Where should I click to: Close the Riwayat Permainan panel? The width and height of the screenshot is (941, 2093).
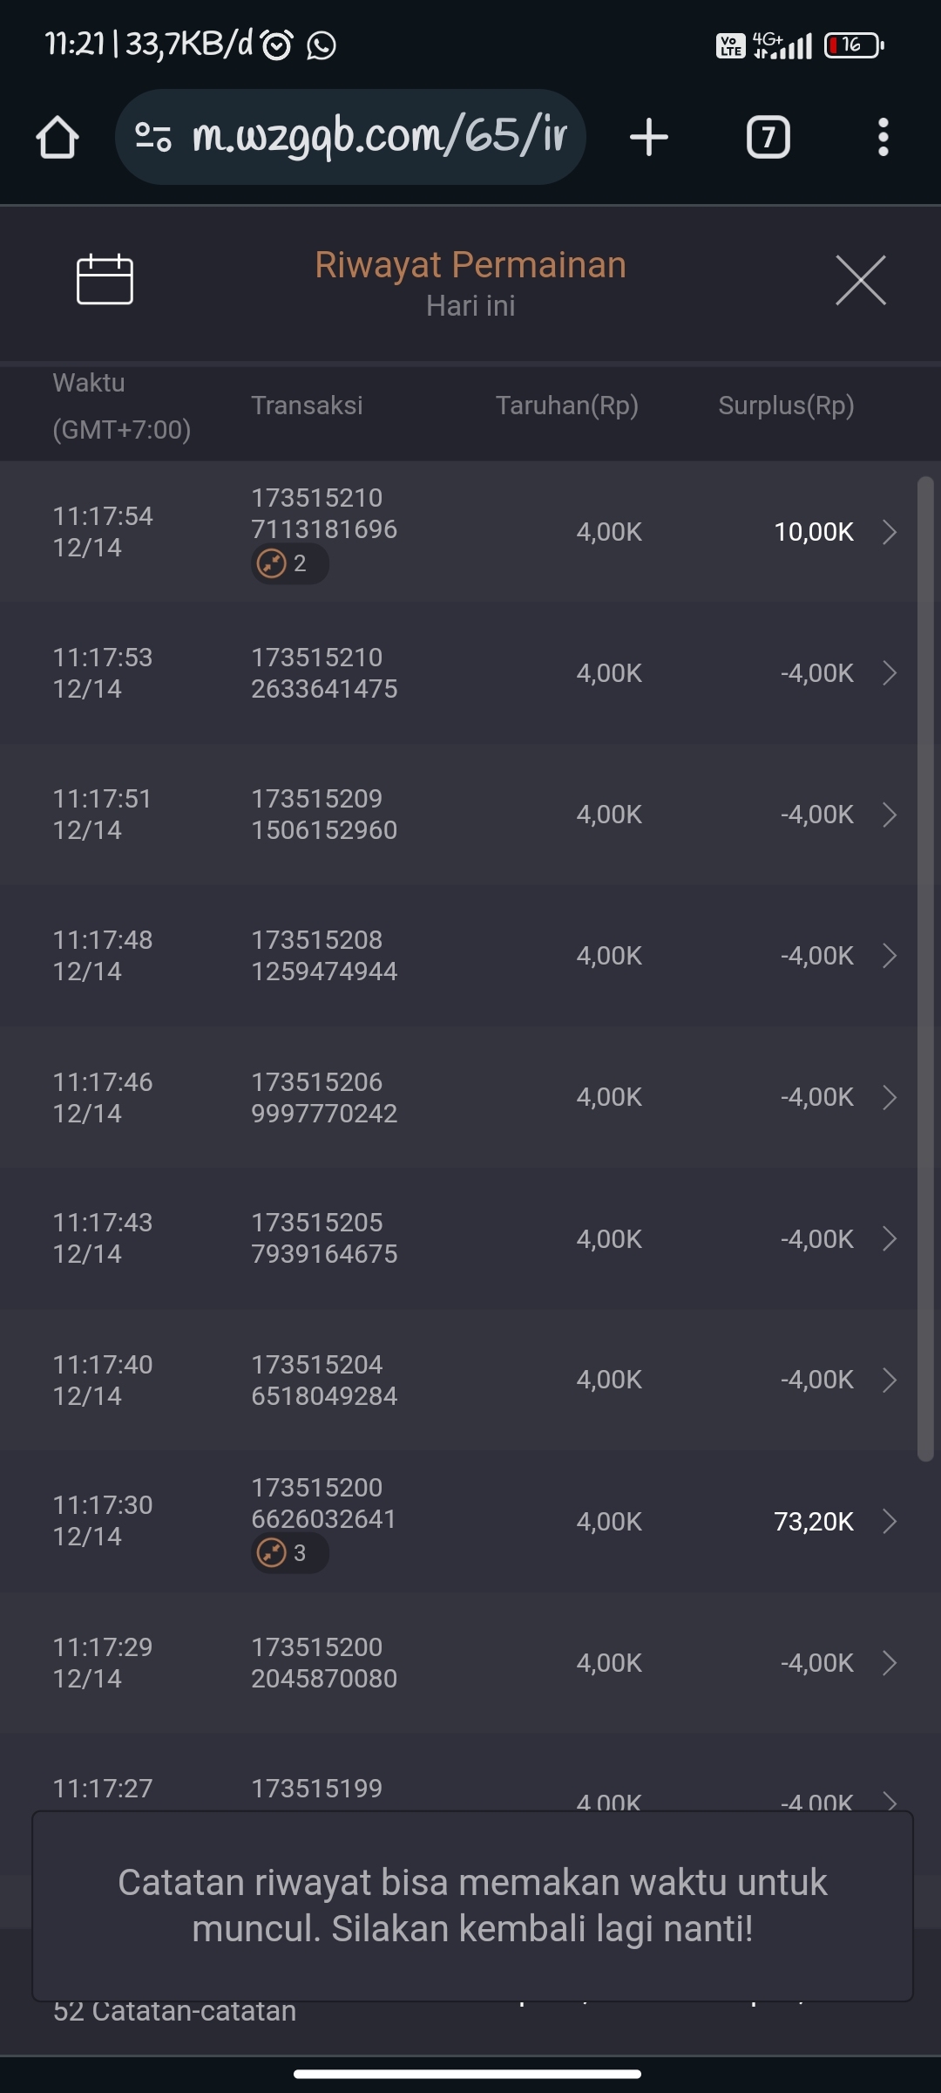(860, 280)
